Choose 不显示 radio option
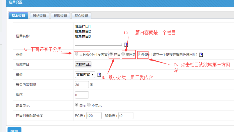The height and width of the screenshot is (132, 234). (x=89, y=105)
